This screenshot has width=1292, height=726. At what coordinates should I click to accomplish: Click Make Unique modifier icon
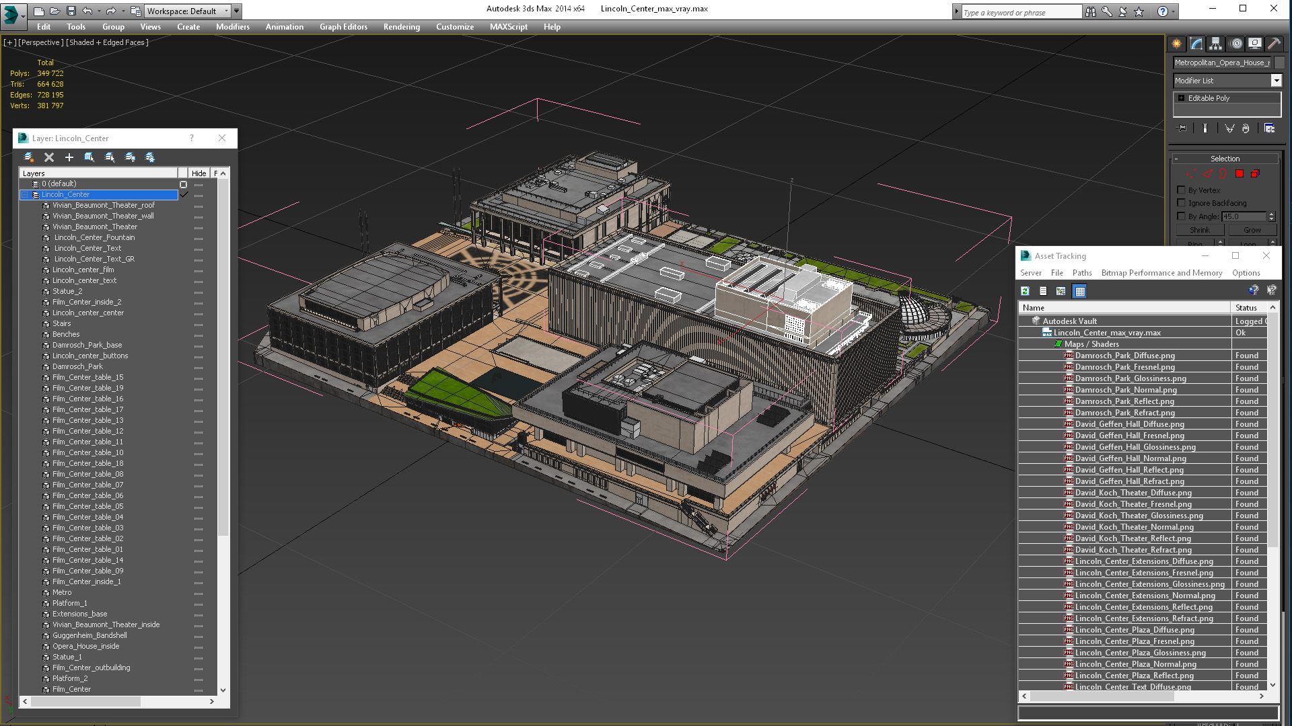coord(1229,128)
